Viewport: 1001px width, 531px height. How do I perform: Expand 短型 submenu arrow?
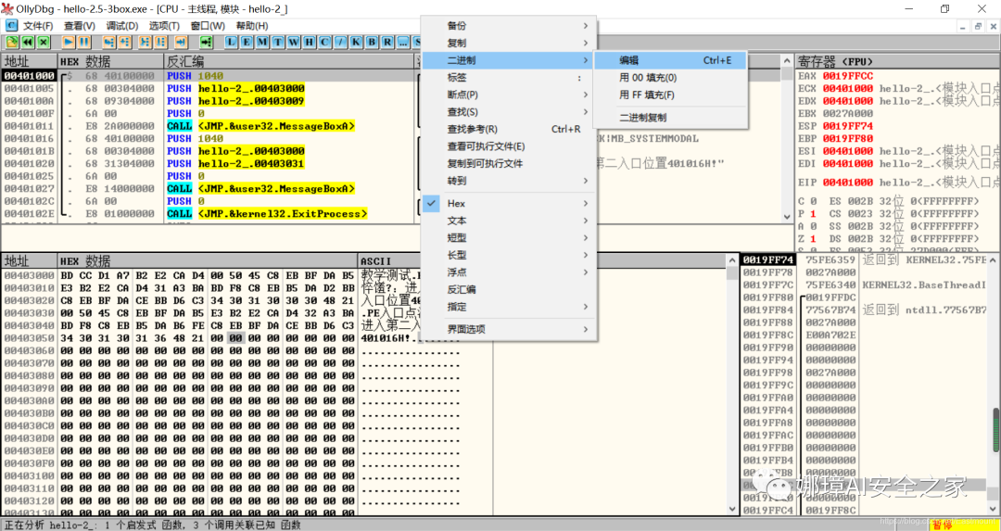point(586,237)
